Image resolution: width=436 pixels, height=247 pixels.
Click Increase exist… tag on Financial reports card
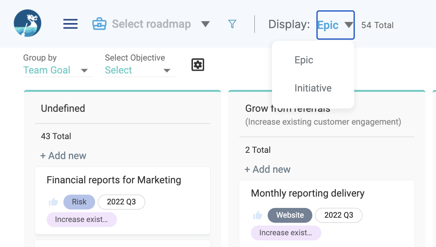coord(82,220)
